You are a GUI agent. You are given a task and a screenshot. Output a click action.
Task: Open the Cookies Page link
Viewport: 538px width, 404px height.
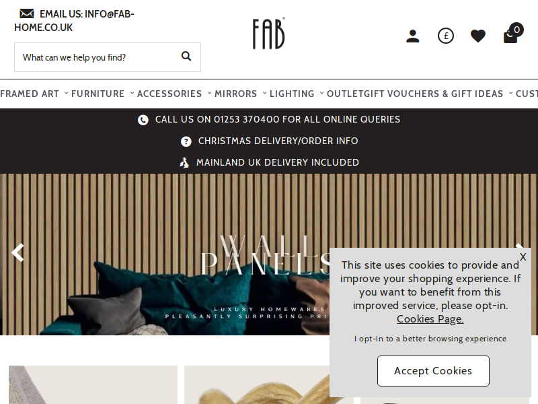[430, 319]
